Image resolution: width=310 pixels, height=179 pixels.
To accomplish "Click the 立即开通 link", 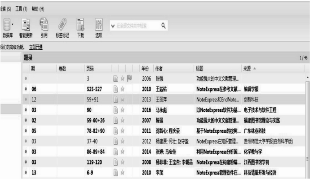I will pos(36,47).
